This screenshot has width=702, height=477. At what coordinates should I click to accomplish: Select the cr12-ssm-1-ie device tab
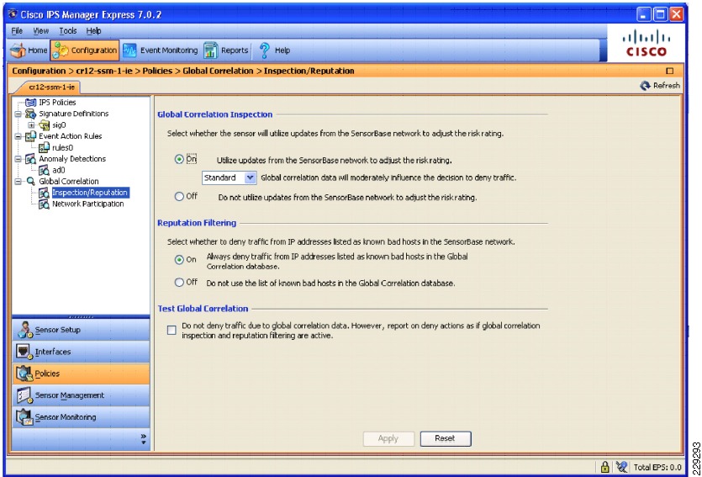(x=51, y=87)
